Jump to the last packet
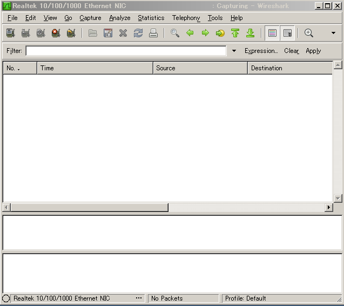The height and width of the screenshot is (306, 344). 251,33
